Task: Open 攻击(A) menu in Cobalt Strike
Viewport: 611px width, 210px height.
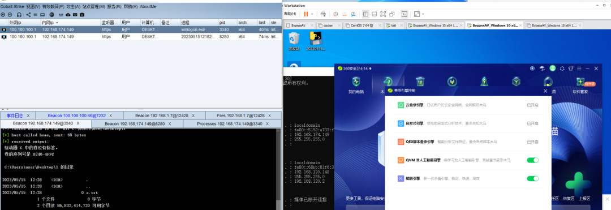Action: coord(73,6)
